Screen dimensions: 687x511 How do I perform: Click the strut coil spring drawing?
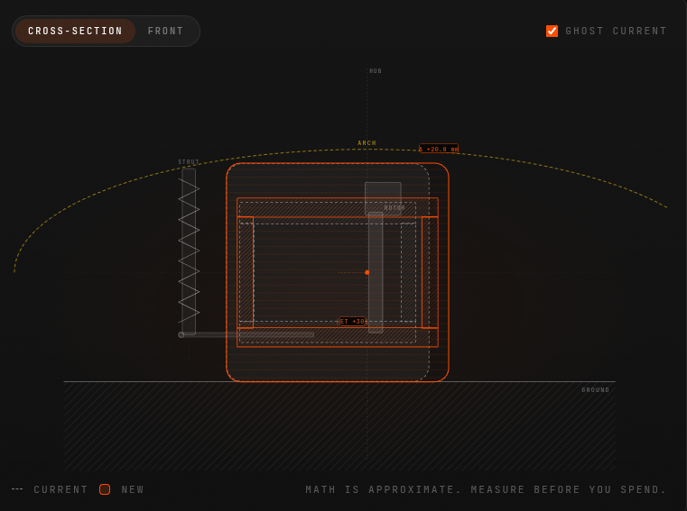[189, 251]
